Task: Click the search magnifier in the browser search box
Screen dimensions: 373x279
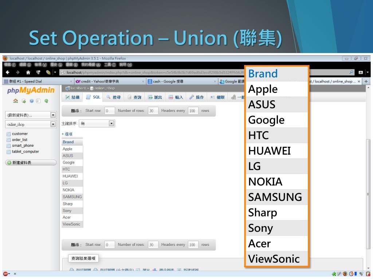Action: click(351, 72)
